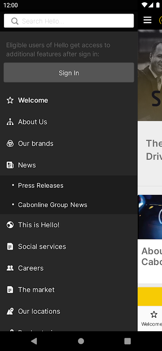Tap the Android back navigation button
The height and width of the screenshot is (351, 162).
(x=34, y=341)
